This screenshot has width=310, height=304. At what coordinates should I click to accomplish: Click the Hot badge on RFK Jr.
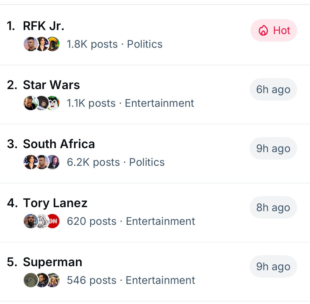pos(274,30)
